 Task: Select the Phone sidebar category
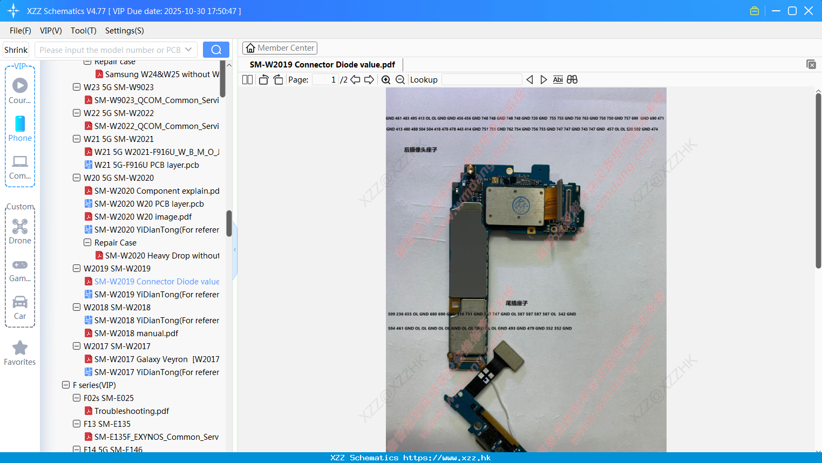pyautogui.click(x=20, y=129)
